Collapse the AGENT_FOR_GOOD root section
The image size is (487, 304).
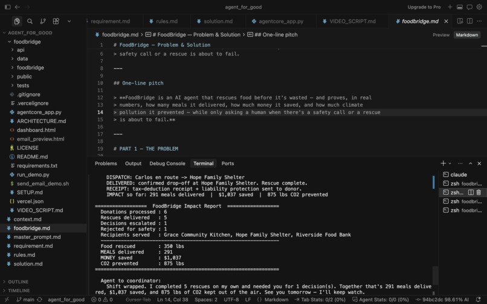click(x=30, y=33)
